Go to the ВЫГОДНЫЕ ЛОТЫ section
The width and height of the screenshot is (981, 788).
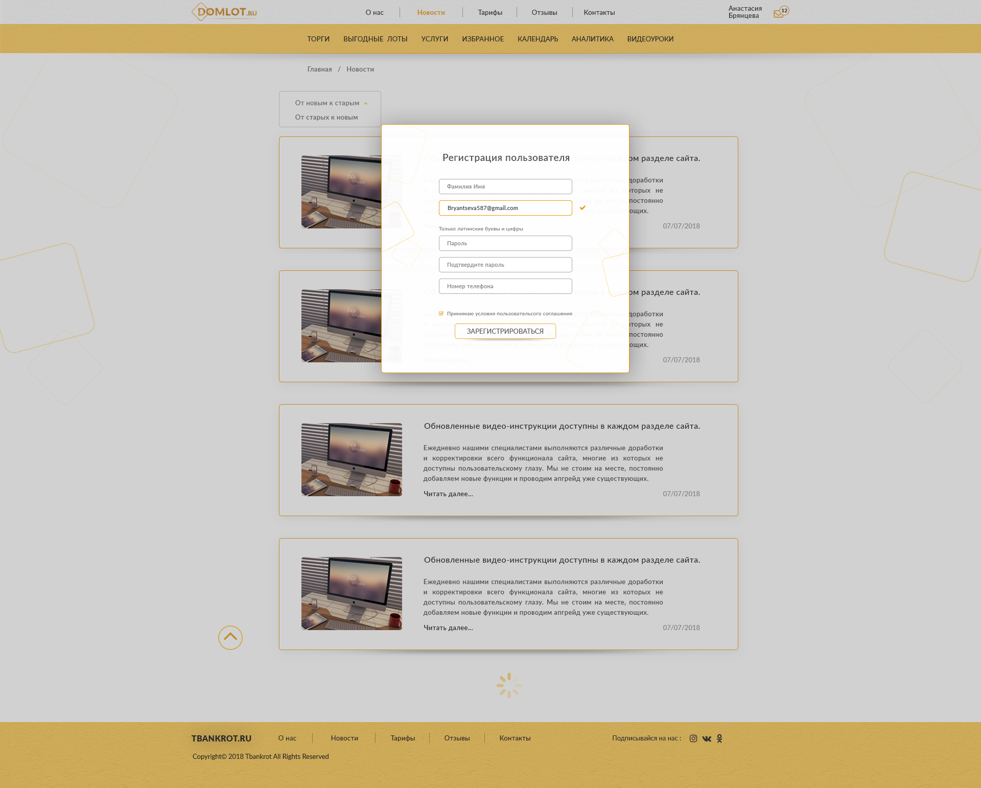[376, 39]
